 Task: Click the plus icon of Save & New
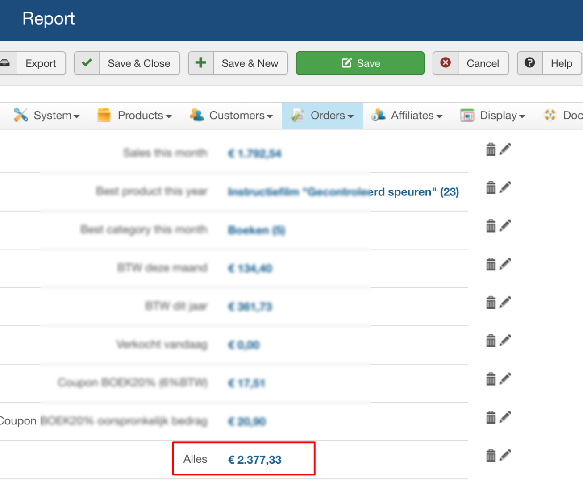coord(201,63)
